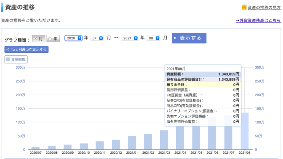This screenshot has height=159, width=283.
Task: Click the 先物オプション評価損益 tooltip row
Action: (x=203, y=116)
